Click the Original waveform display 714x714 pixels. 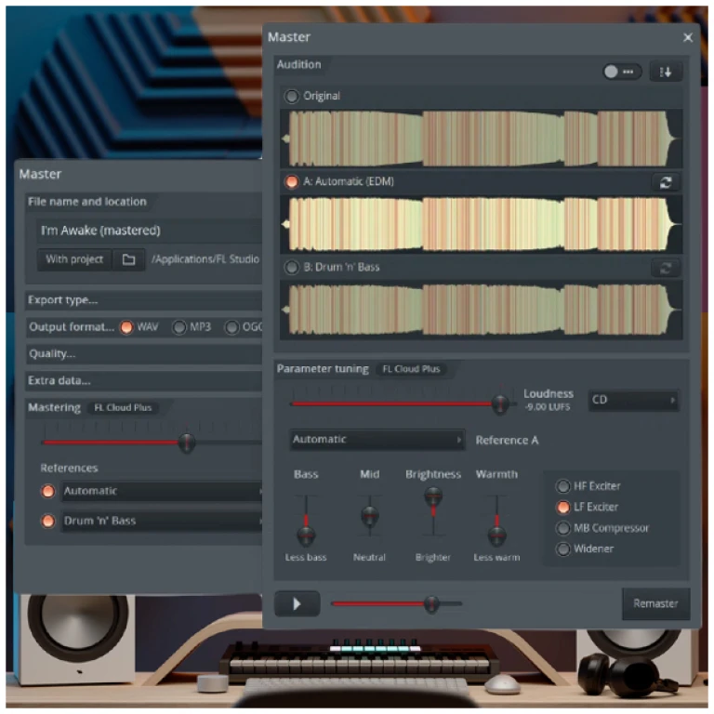[482, 139]
